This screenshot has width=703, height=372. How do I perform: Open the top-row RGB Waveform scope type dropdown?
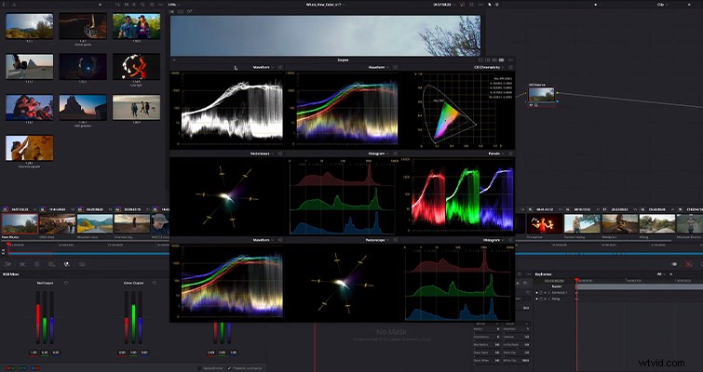pos(378,68)
